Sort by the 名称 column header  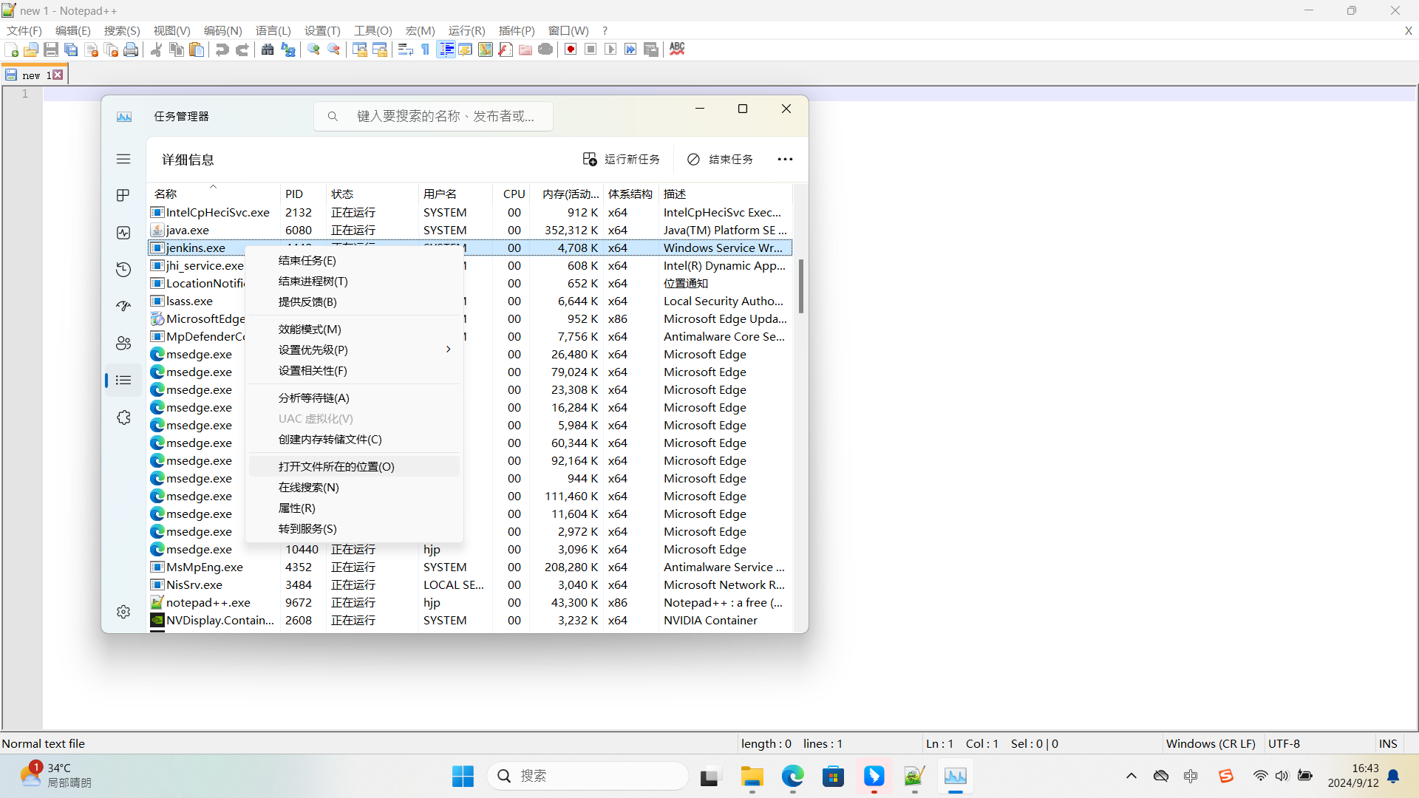tap(214, 194)
